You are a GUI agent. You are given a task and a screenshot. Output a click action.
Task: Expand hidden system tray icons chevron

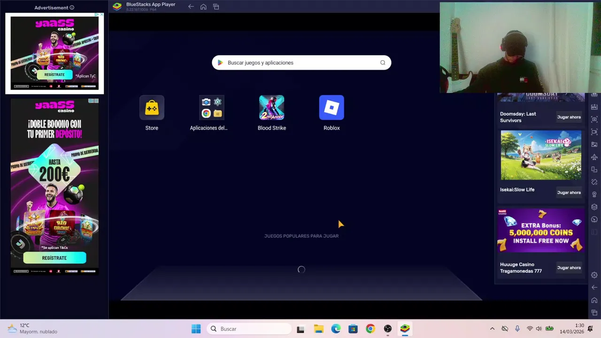point(492,329)
